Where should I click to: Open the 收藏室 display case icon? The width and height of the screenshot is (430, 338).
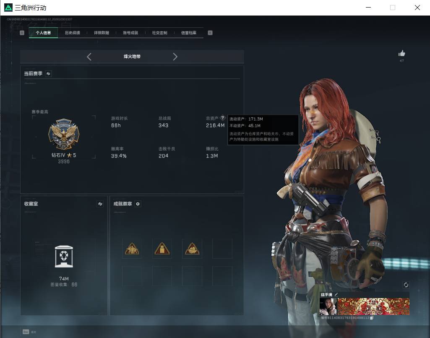click(64, 257)
